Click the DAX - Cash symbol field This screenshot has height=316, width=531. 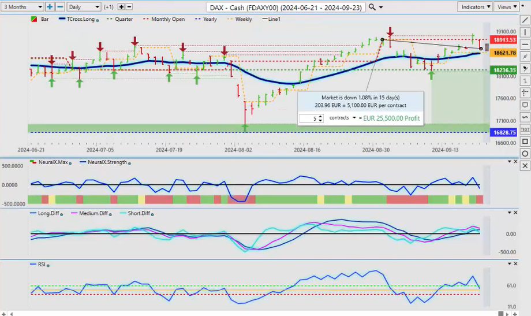pyautogui.click(x=286, y=7)
